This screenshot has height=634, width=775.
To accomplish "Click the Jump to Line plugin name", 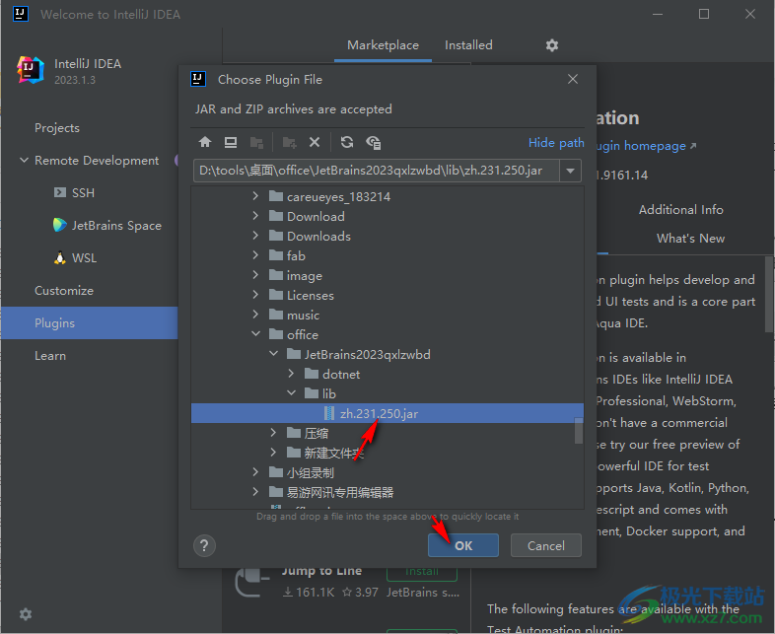I will [x=321, y=571].
